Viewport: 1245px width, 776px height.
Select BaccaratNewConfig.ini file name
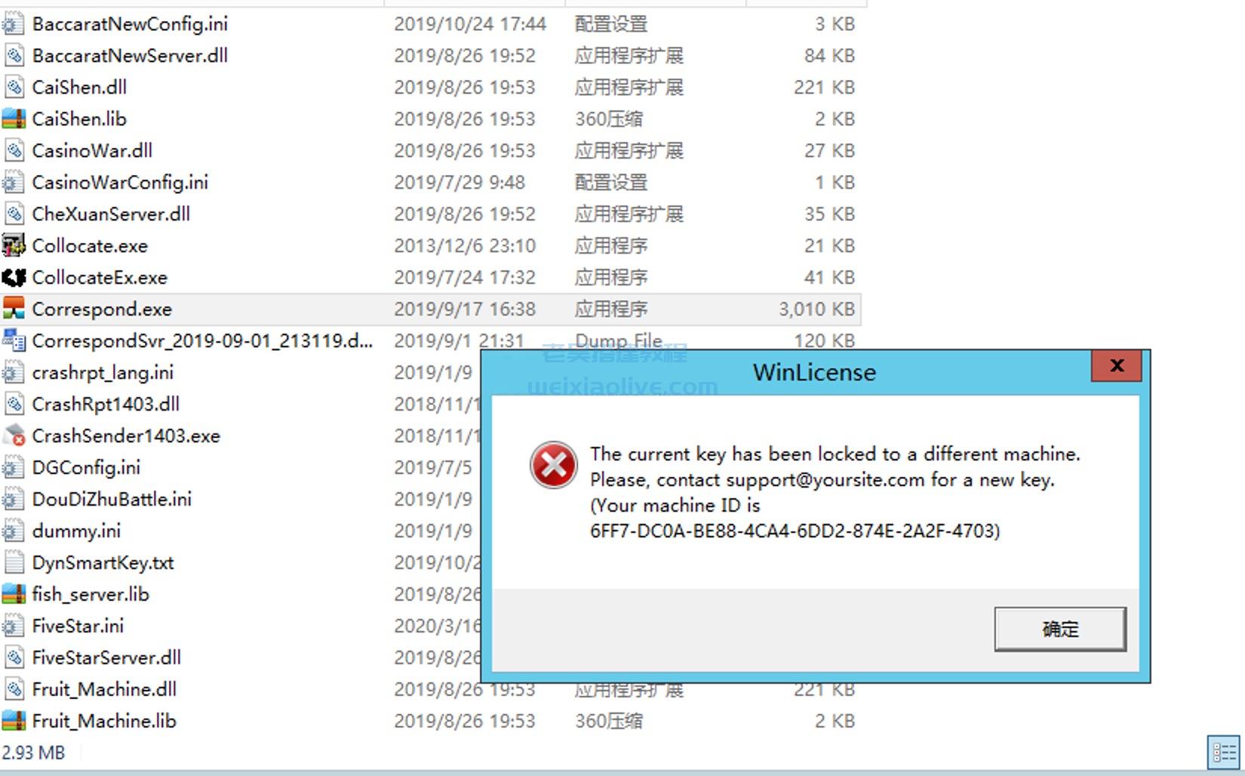point(130,24)
